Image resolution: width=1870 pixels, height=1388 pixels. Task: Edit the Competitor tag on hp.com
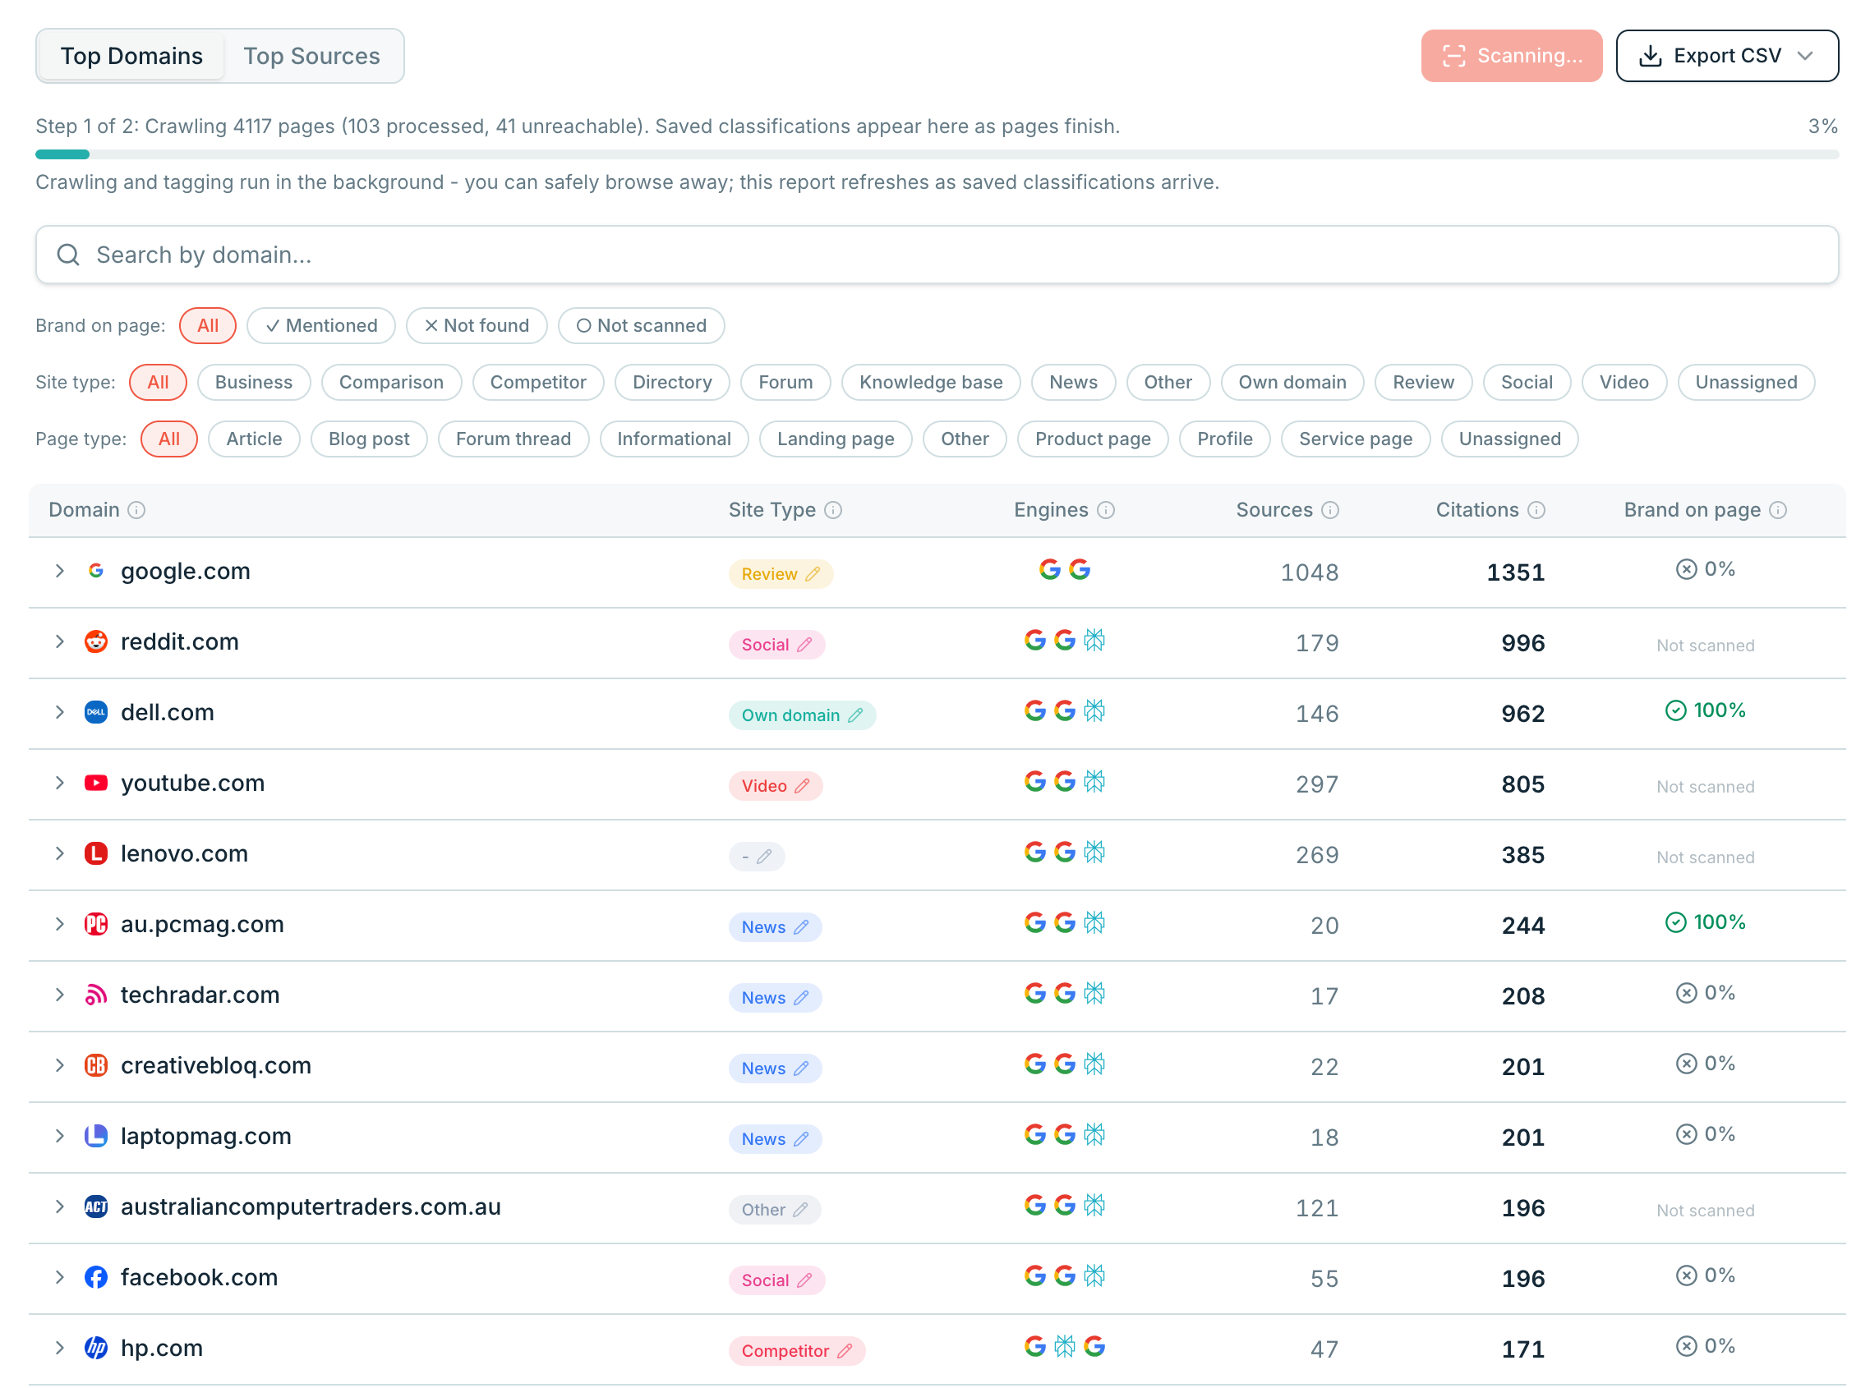point(845,1350)
